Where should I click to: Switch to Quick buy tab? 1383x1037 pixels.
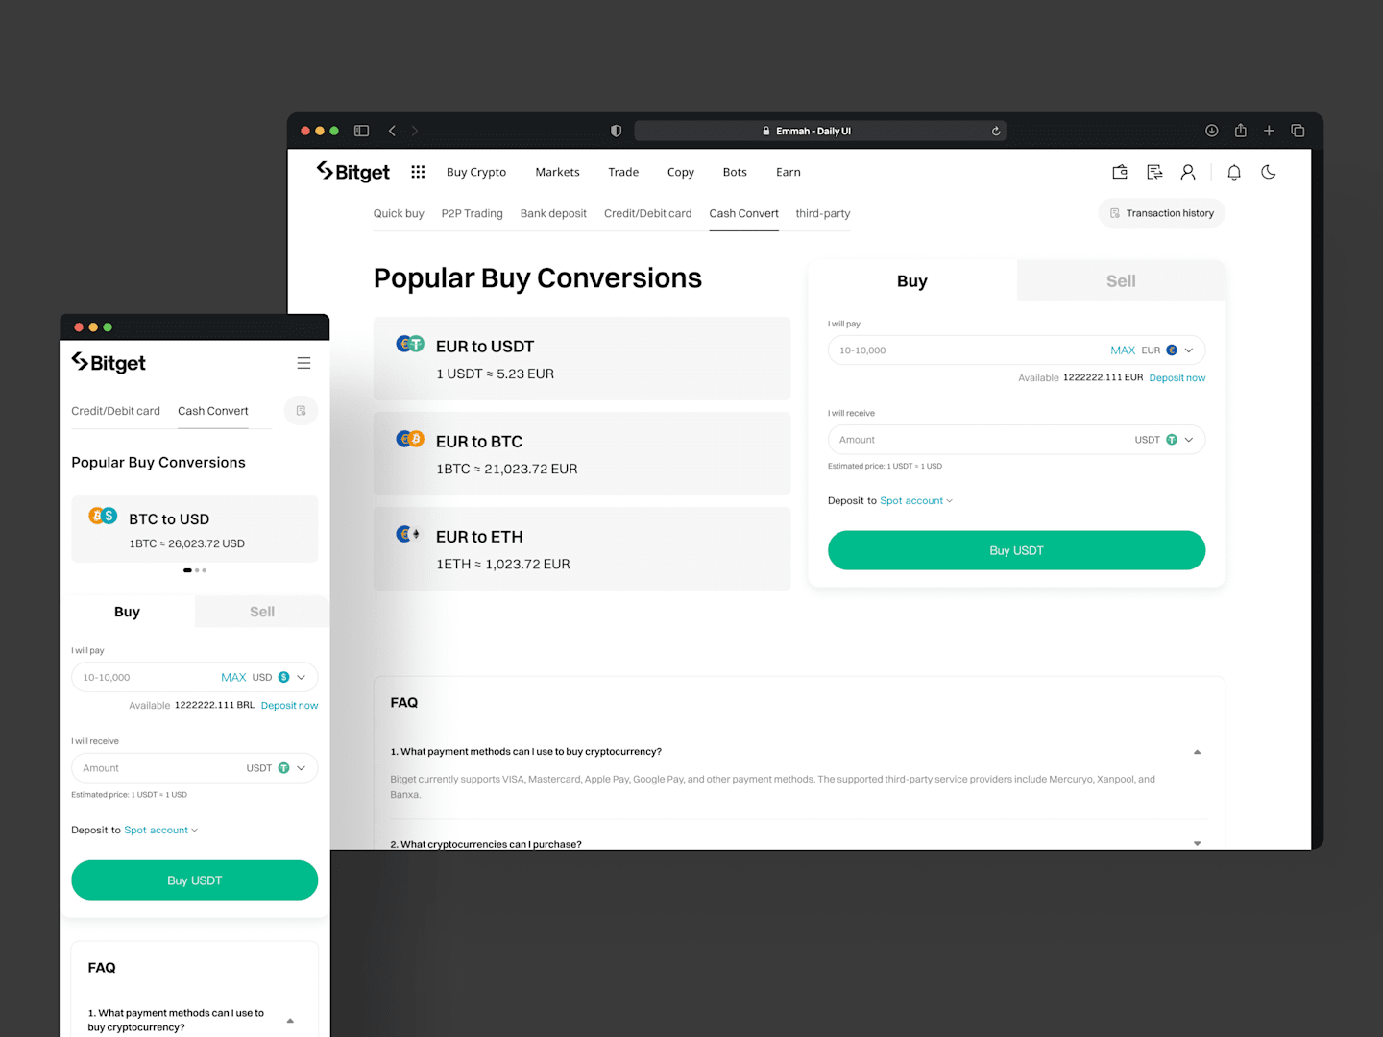[399, 213]
